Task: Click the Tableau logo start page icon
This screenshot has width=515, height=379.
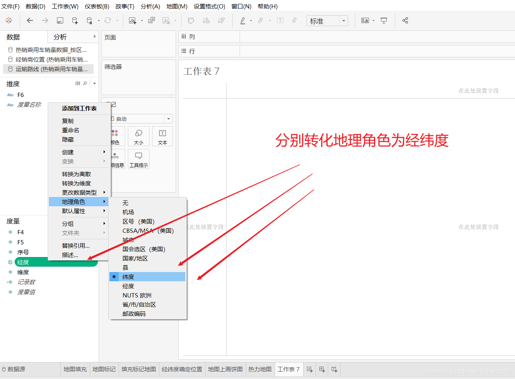Action: pos(9,20)
